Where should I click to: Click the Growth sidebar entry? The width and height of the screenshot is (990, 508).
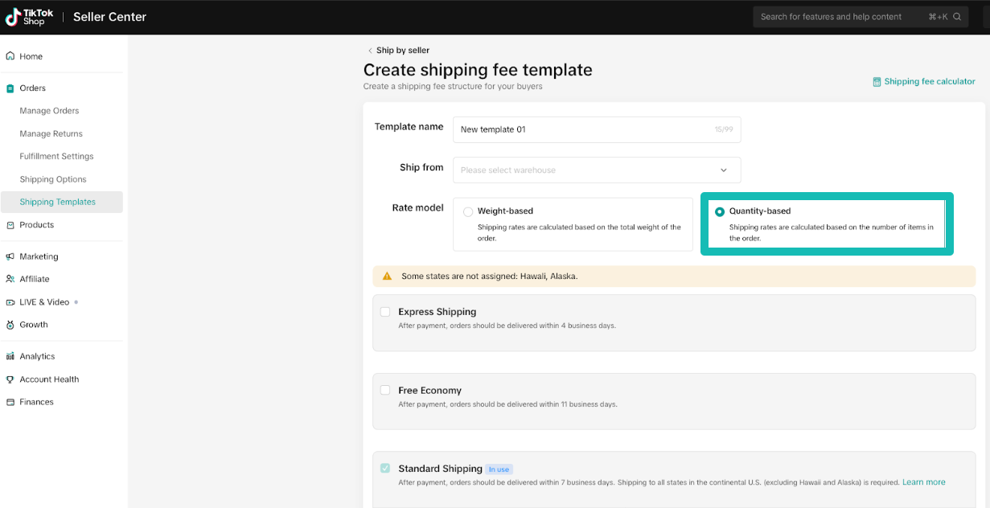[11, 325]
